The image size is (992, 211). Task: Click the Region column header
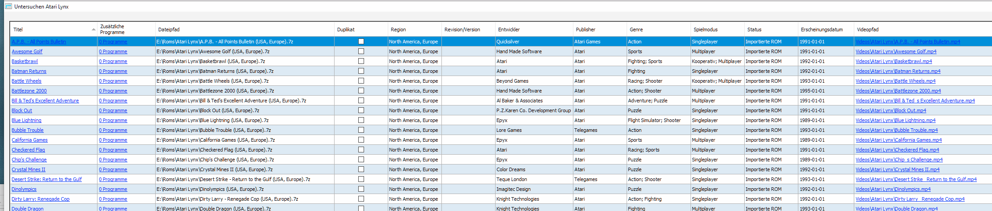pyautogui.click(x=415, y=30)
